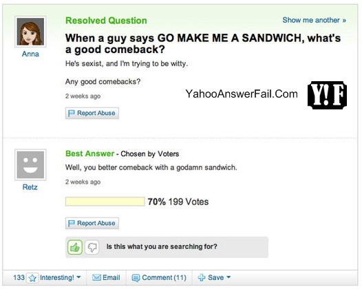
Task: Open Retz's smiley avatar
Action: point(30,165)
